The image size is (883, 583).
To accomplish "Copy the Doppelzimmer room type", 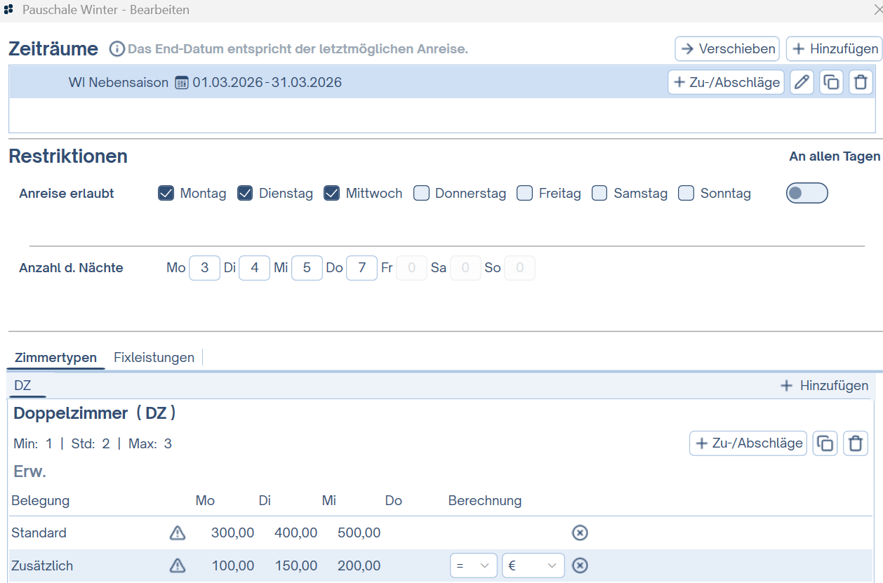I will 825,443.
